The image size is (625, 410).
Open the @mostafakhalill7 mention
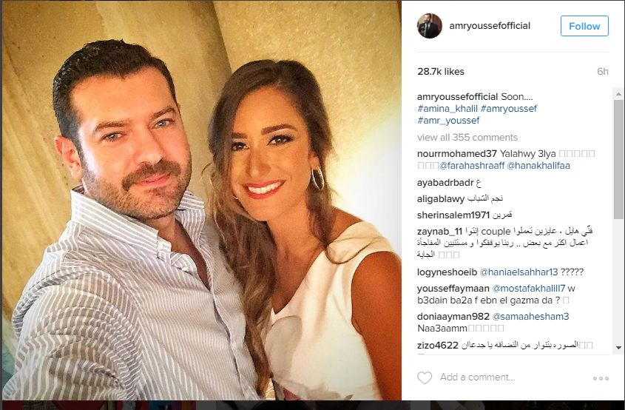[x=529, y=289]
